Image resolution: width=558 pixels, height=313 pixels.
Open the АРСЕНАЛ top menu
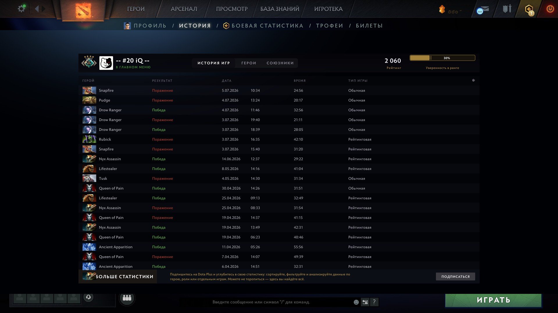click(x=184, y=9)
